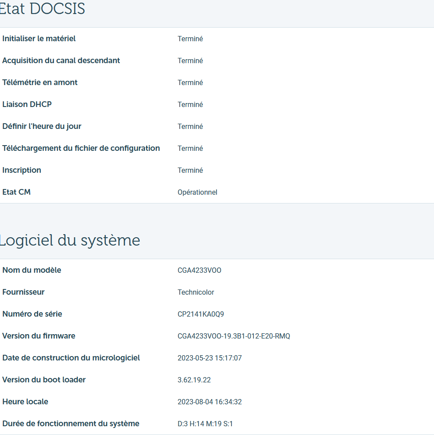The height and width of the screenshot is (435, 434).
Task: Select 'Durée de fonctionnement du système' label
Action: coord(71,423)
